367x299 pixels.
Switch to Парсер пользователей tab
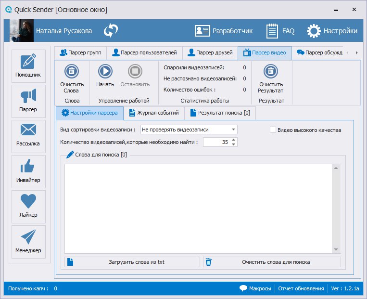click(x=144, y=53)
